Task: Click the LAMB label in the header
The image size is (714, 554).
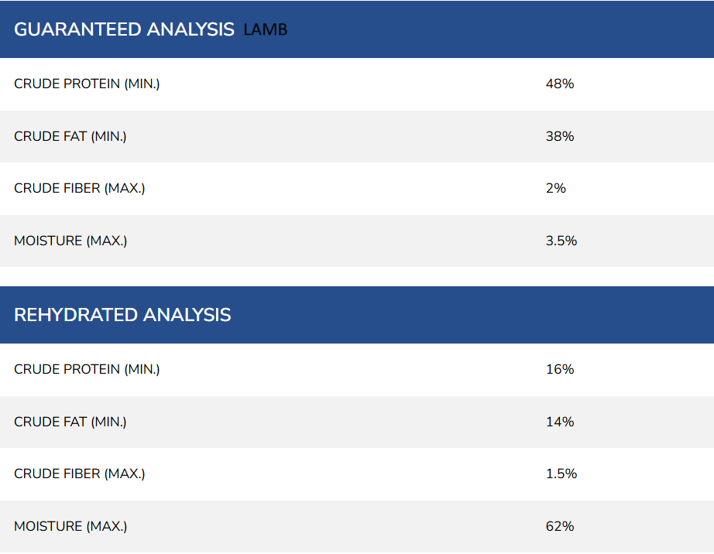Action: pos(265,30)
